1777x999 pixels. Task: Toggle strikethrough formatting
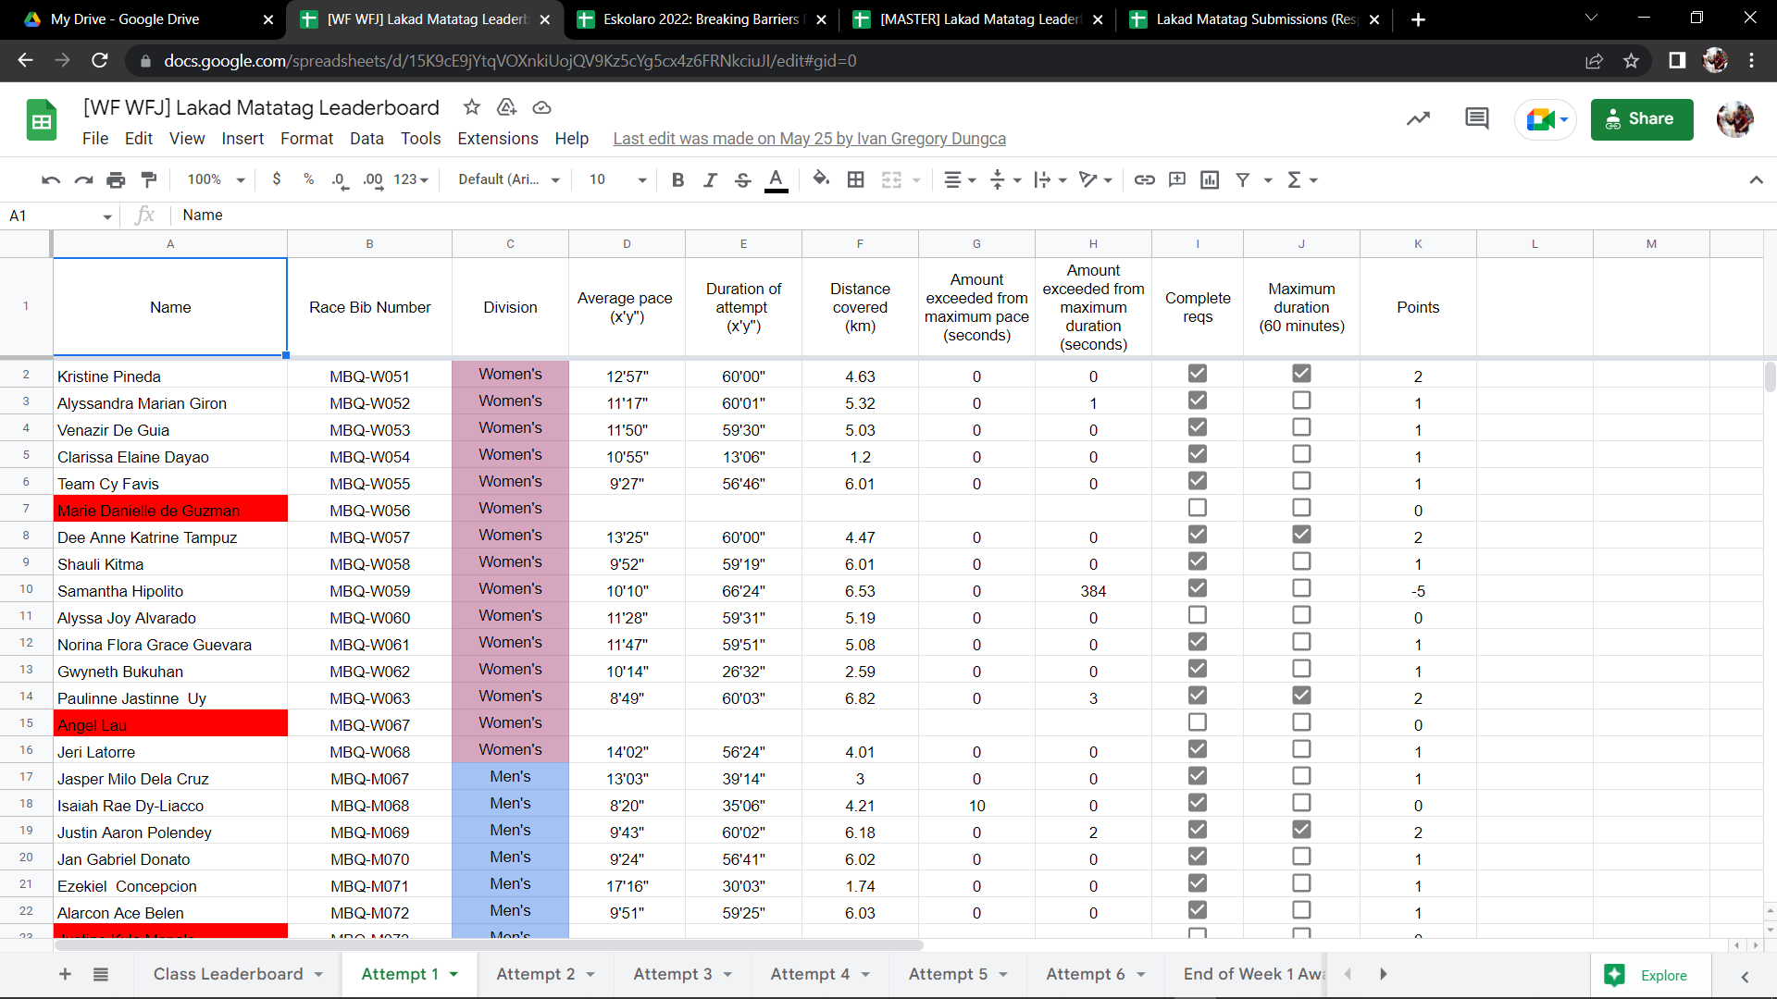click(x=742, y=179)
